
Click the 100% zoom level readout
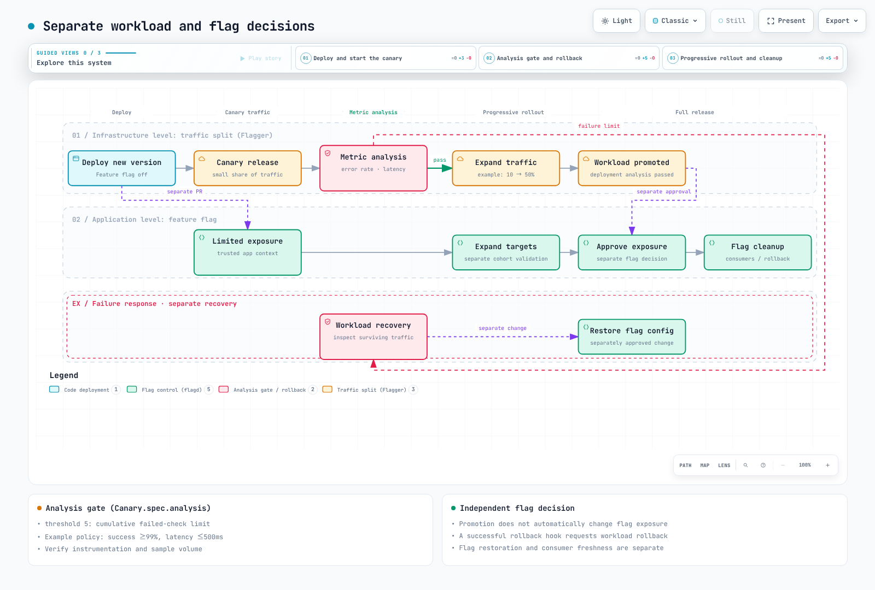[805, 465]
